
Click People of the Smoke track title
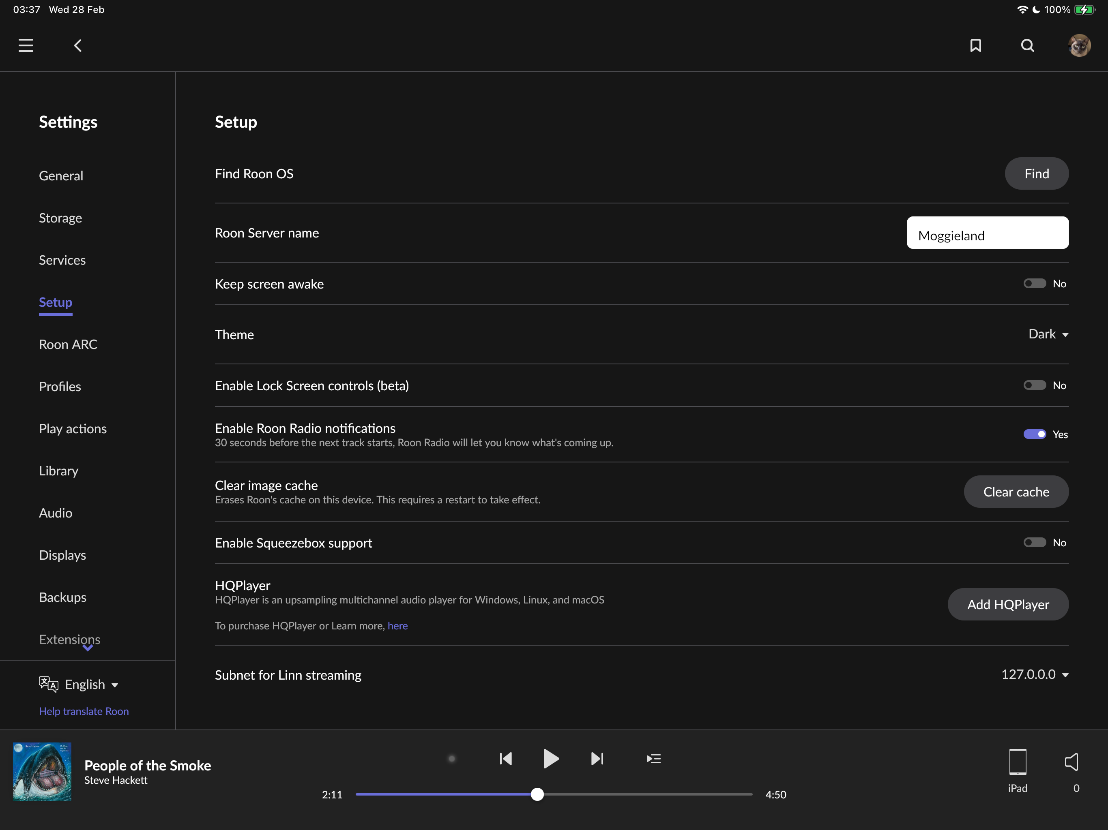(148, 766)
